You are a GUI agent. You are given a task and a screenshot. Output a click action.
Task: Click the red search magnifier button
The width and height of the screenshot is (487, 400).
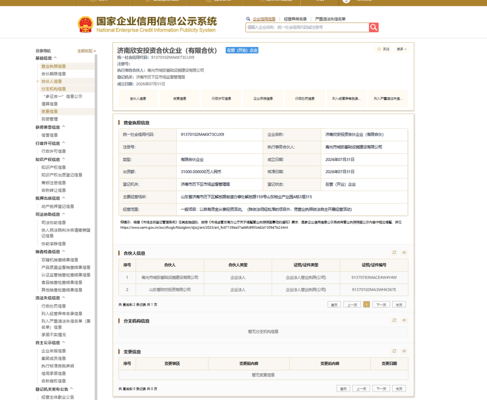374,27
